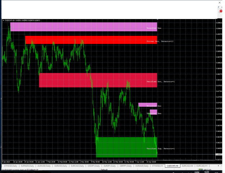Click the restore window icon below the X
The image size is (225, 173).
[x=219, y=7]
